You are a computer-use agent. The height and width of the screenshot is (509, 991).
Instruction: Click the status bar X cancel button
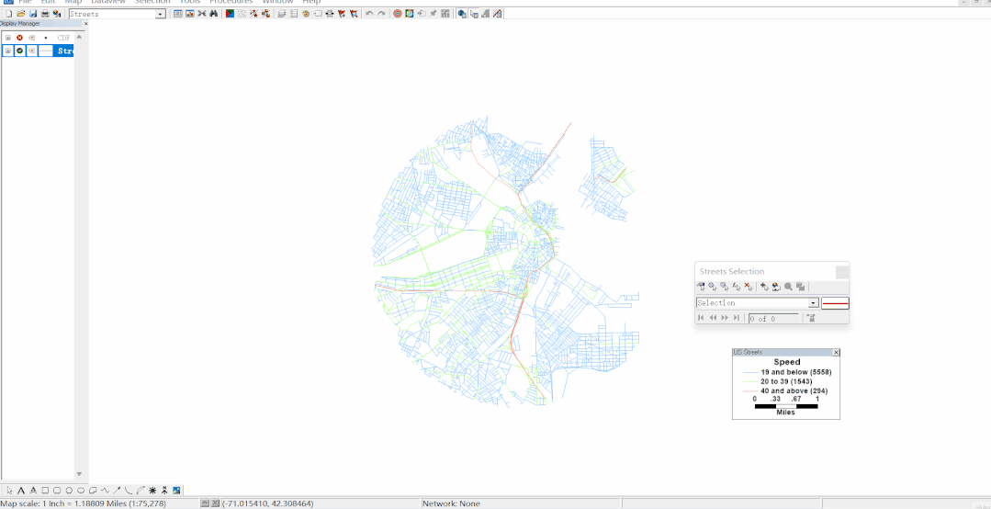click(x=216, y=503)
